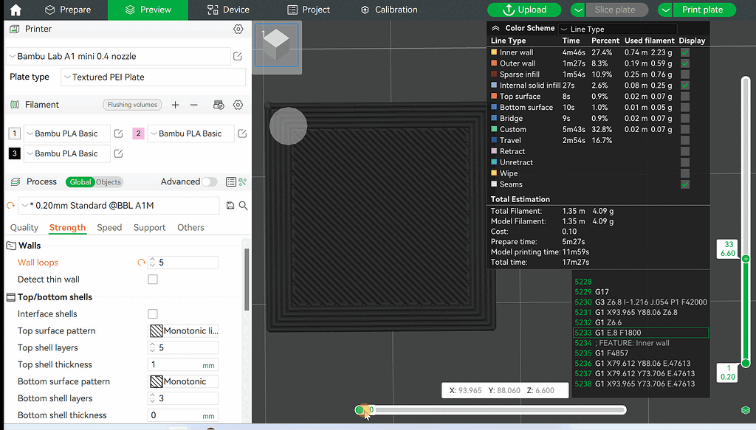Toggle the Advanced mode switch
Screen dimensions: 756x430
(x=209, y=181)
